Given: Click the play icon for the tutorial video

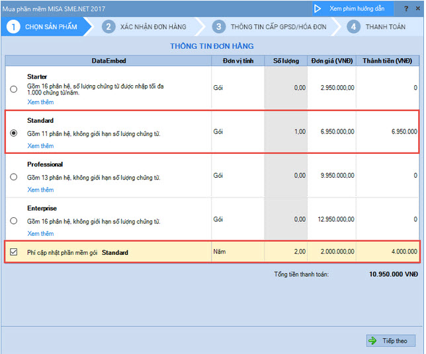Looking at the screenshot, I should (318, 9).
